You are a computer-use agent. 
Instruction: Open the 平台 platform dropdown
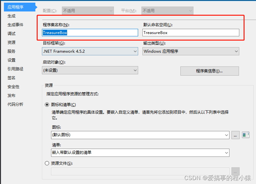(167, 11)
